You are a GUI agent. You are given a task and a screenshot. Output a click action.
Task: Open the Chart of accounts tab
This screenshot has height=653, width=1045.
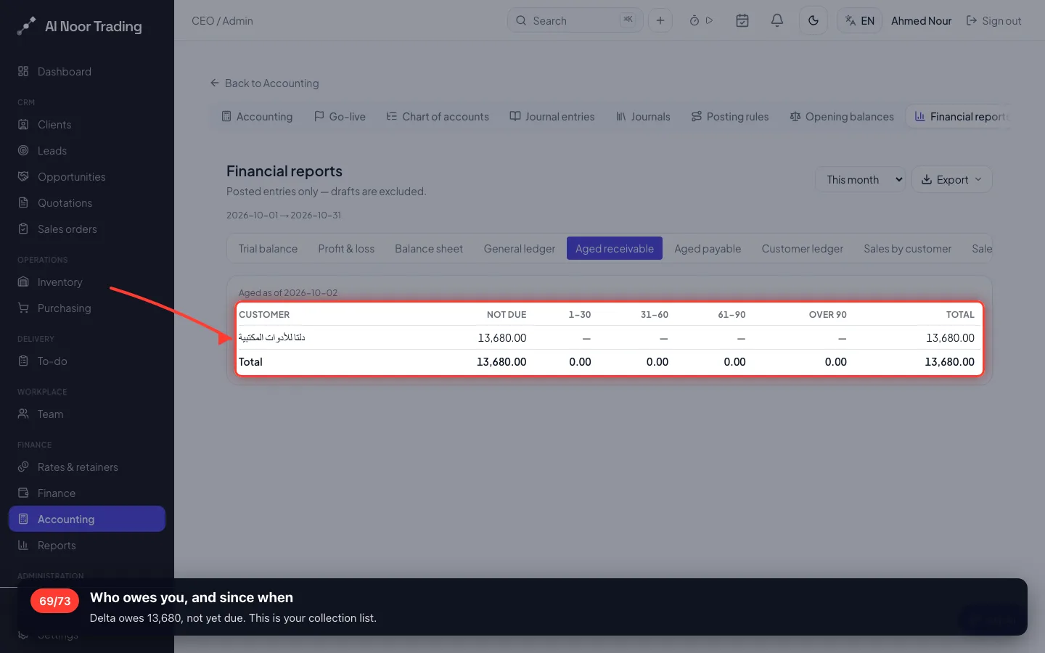438,116
